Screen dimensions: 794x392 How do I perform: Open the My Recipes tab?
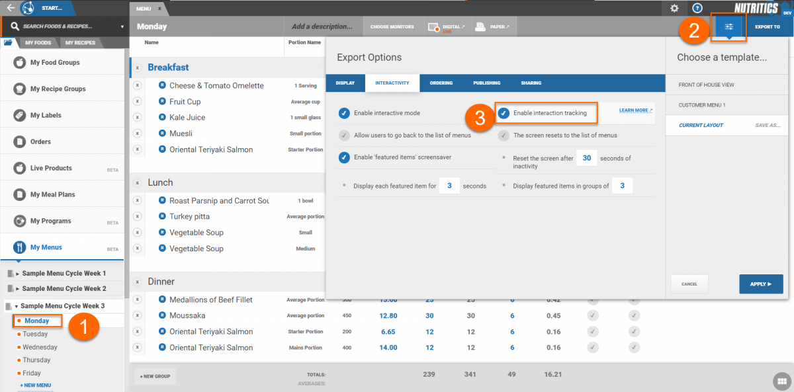coord(80,43)
